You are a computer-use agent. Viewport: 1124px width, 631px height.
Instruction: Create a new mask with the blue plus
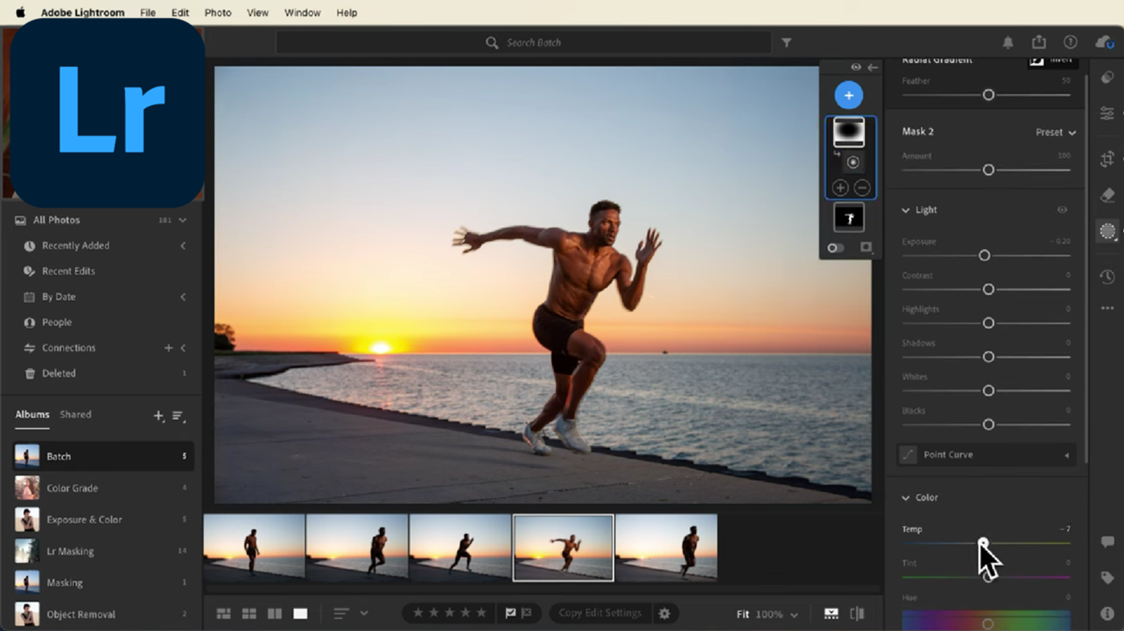click(x=848, y=95)
